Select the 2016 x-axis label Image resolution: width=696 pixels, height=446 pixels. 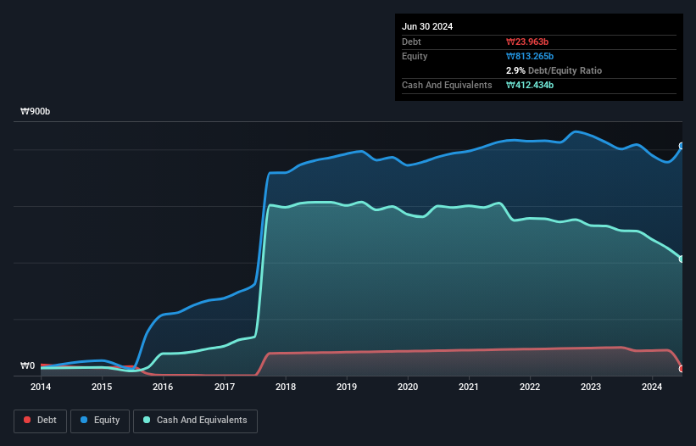pos(163,387)
